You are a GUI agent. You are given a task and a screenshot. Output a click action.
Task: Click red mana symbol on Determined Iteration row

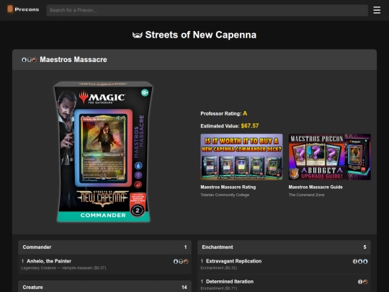(365, 282)
